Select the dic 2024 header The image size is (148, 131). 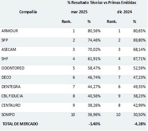point(124,12)
